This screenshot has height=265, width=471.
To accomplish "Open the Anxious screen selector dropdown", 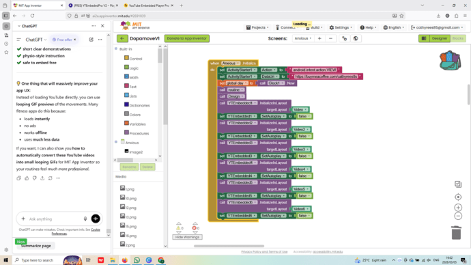I will [303, 38].
